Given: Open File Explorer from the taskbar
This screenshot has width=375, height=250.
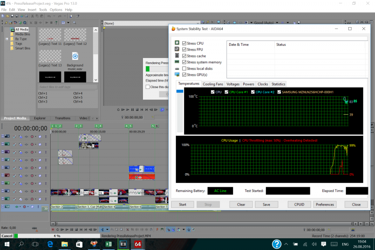Looking at the screenshot, I should click(64, 244).
